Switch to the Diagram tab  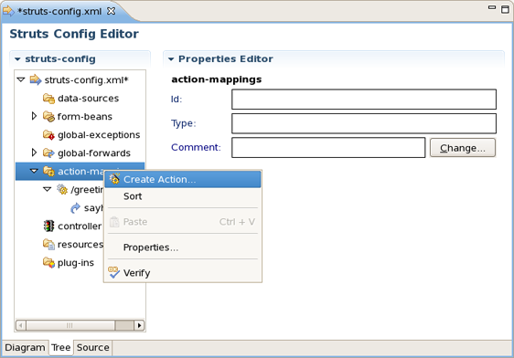25,348
